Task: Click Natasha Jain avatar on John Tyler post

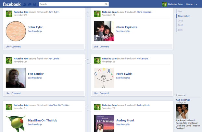Action: click(x=9, y=14)
